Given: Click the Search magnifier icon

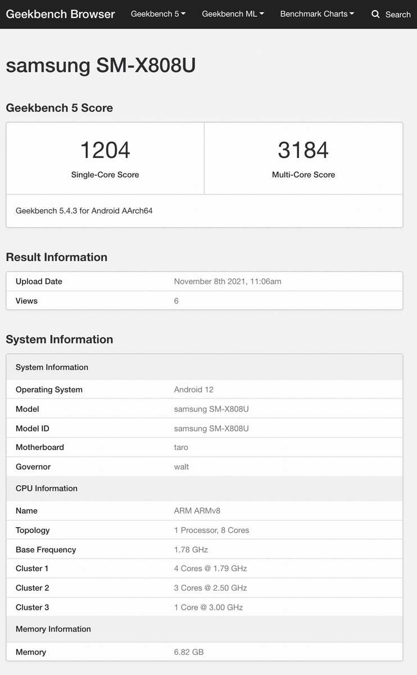Looking at the screenshot, I should (x=375, y=14).
